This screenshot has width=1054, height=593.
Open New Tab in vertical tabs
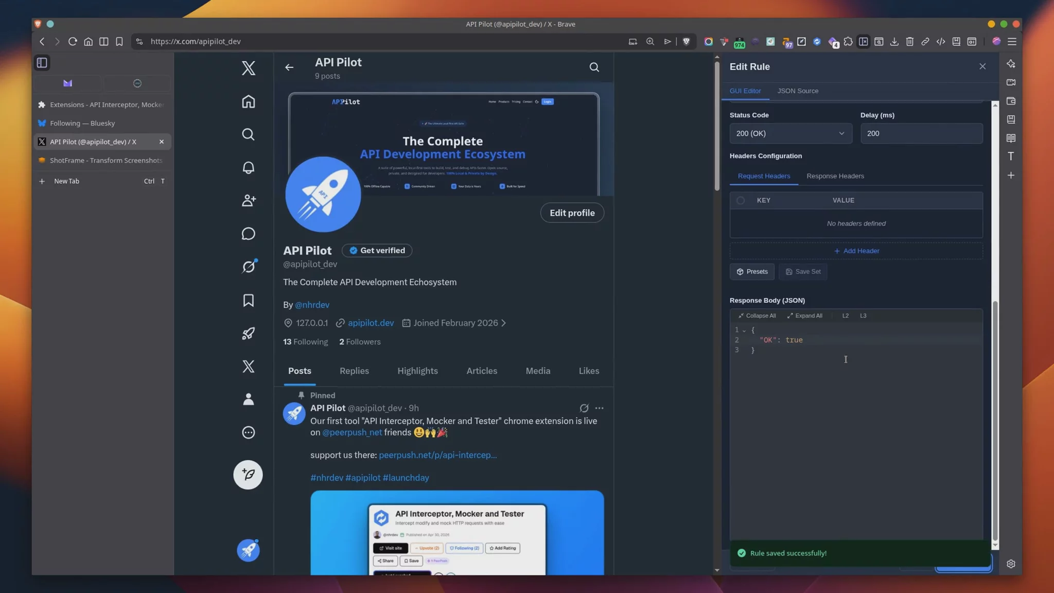click(x=102, y=181)
